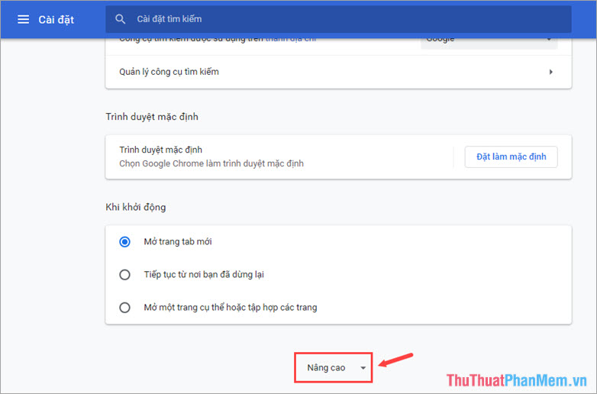Focus the "Cài đặt tìm kiếm" search field

tap(338, 19)
